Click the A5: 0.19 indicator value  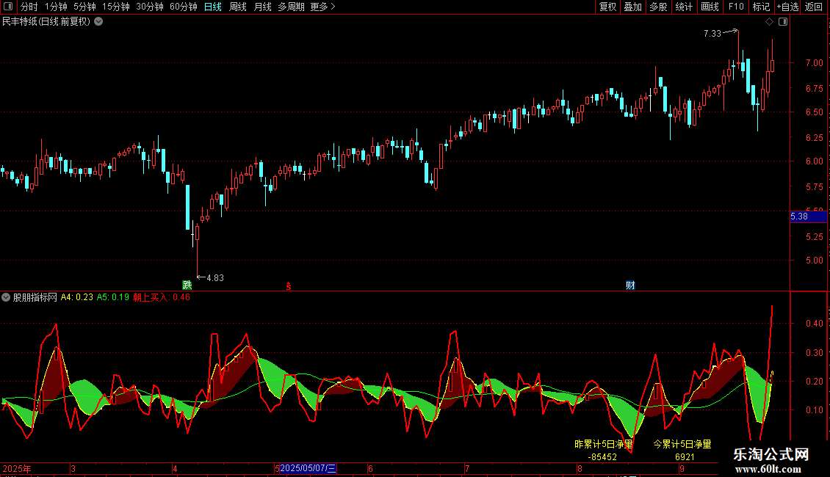(x=113, y=297)
